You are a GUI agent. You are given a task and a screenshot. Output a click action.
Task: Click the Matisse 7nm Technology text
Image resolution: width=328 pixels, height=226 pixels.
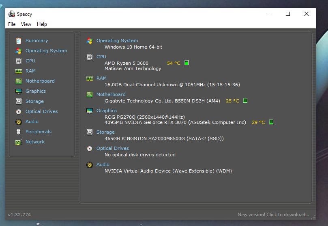point(133,68)
